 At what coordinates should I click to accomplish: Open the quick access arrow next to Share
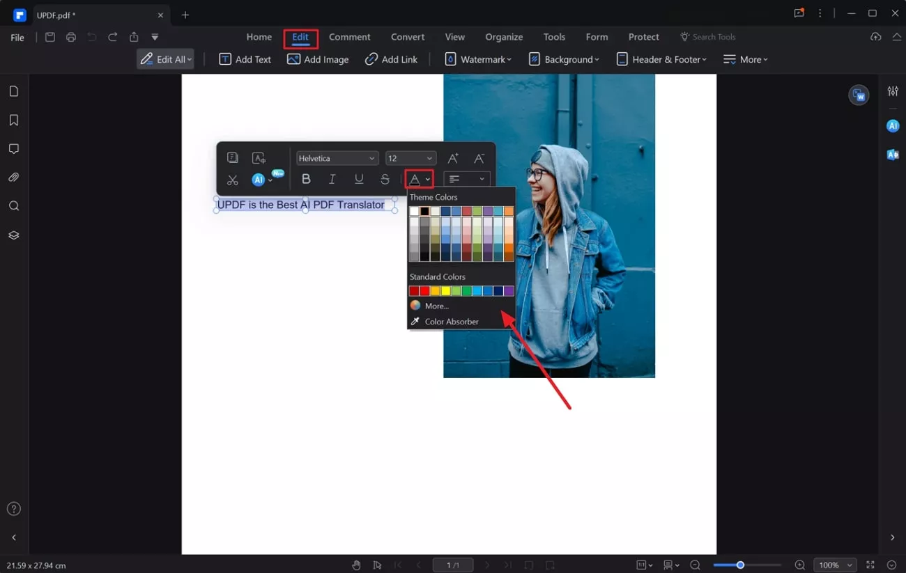click(x=155, y=37)
